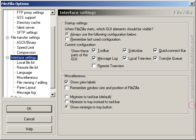Viewport: 196px width, 140px height.
Task: Click the tree scrollbar down arrow
Action: point(53,94)
